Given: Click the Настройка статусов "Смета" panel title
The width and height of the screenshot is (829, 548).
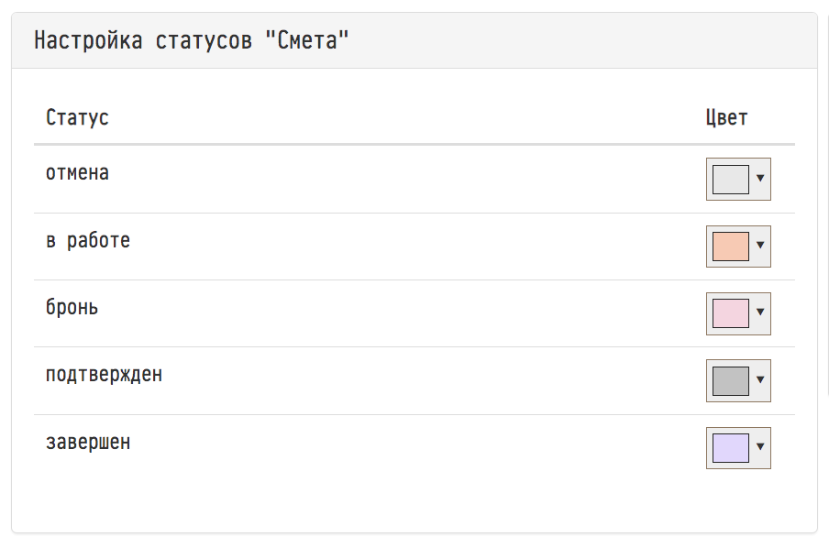Looking at the screenshot, I should [192, 41].
